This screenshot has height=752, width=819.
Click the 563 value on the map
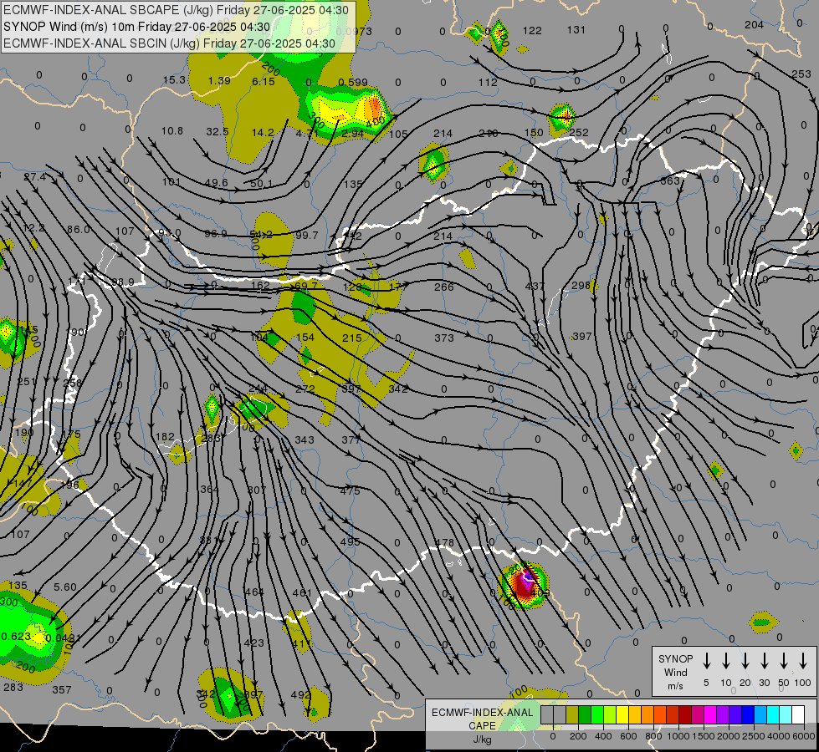670,180
